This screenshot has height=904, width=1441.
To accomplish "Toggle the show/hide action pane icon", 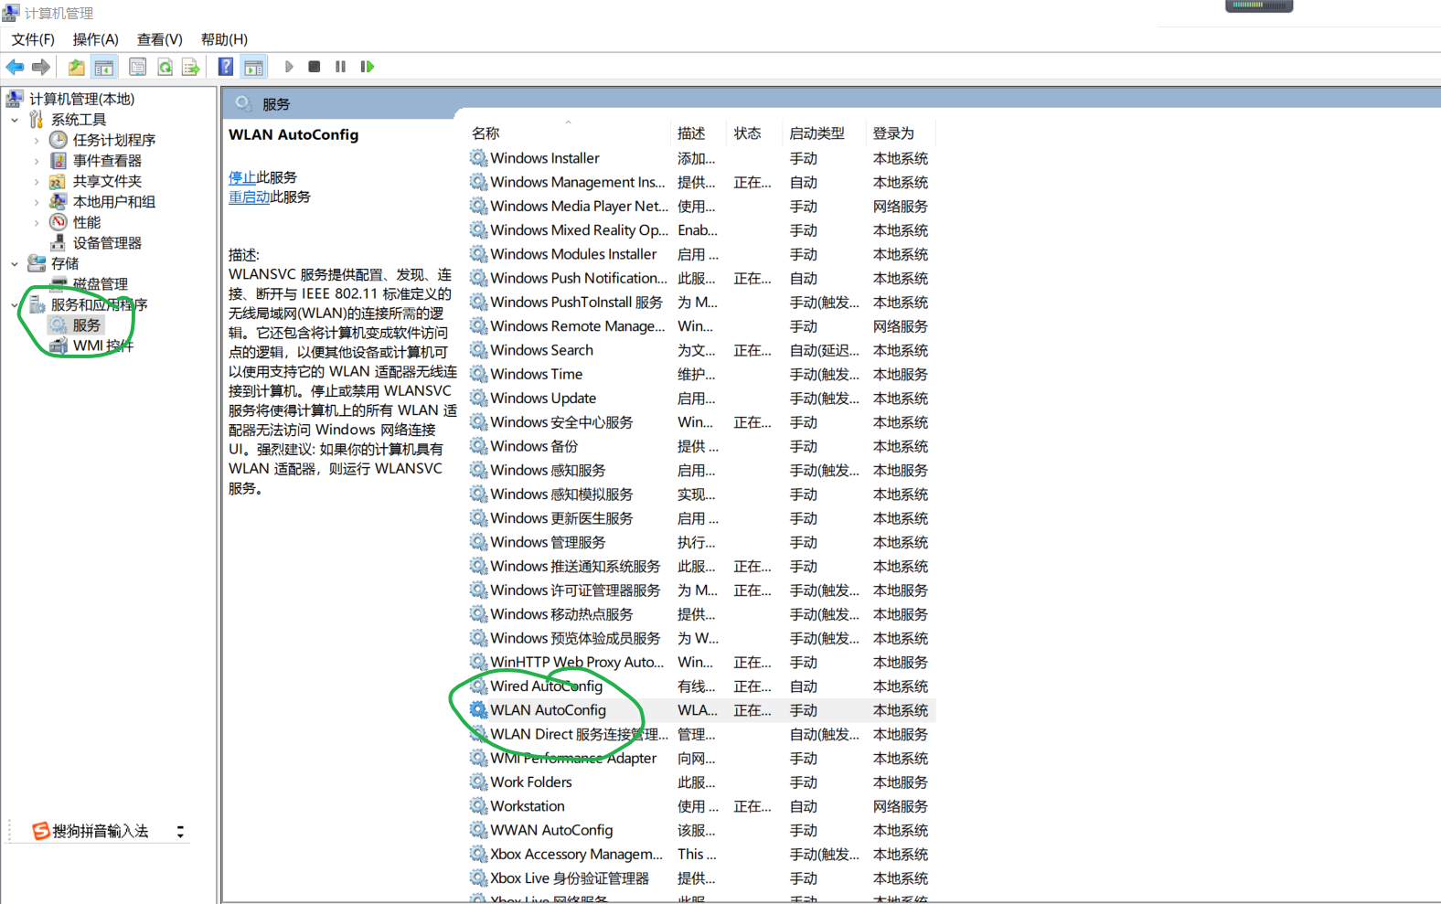I will [254, 67].
